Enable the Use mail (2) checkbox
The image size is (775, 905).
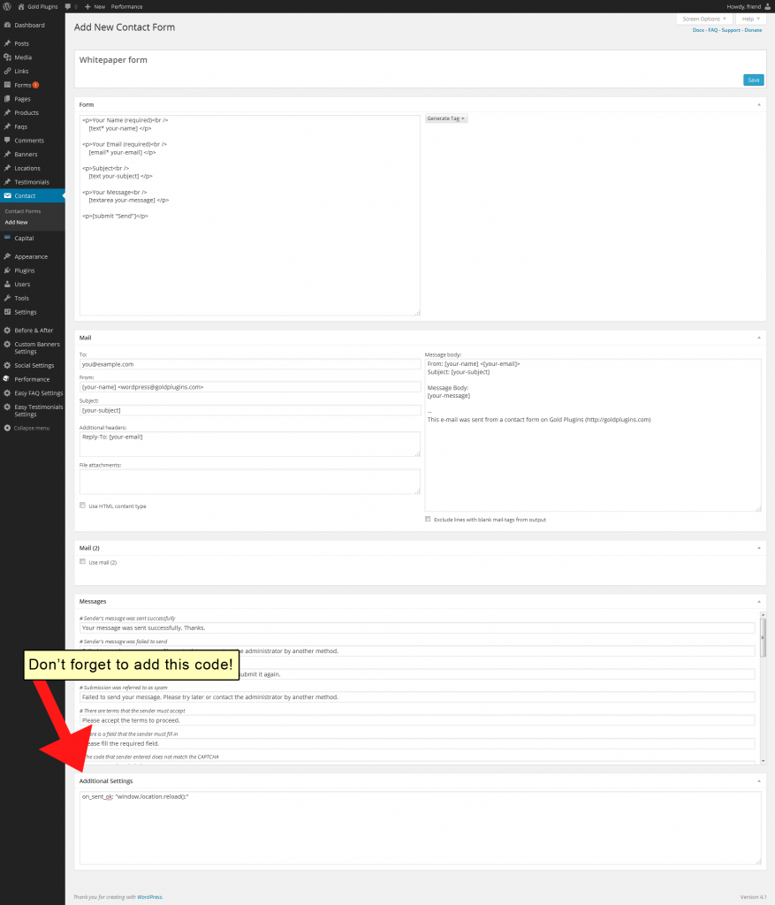(83, 562)
